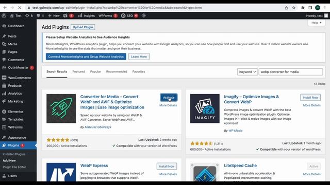Open the browser extensions puzzle icon

pyautogui.click(x=303, y=8)
